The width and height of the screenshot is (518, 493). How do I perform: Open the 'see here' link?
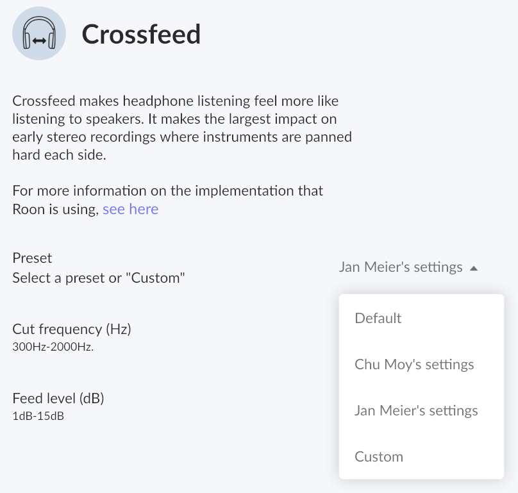130,209
